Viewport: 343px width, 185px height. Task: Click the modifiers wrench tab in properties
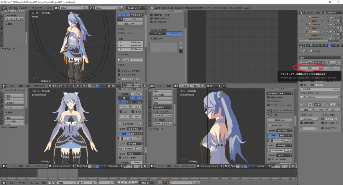pos(329,45)
